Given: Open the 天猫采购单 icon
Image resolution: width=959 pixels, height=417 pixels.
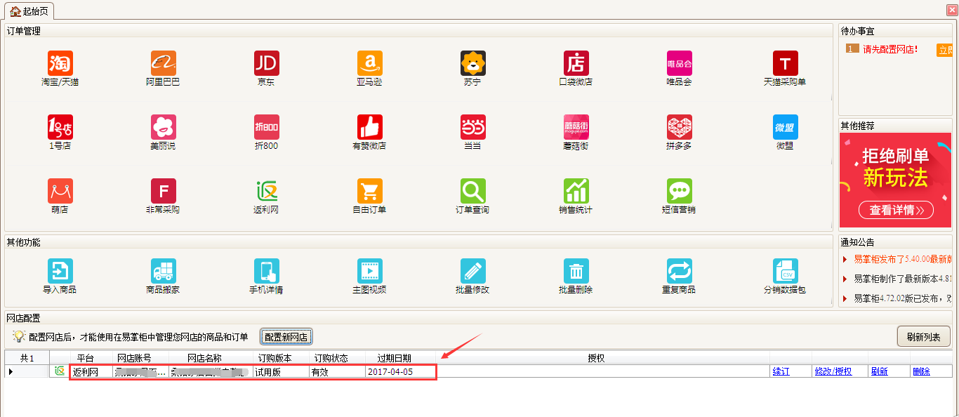Looking at the screenshot, I should (x=785, y=63).
